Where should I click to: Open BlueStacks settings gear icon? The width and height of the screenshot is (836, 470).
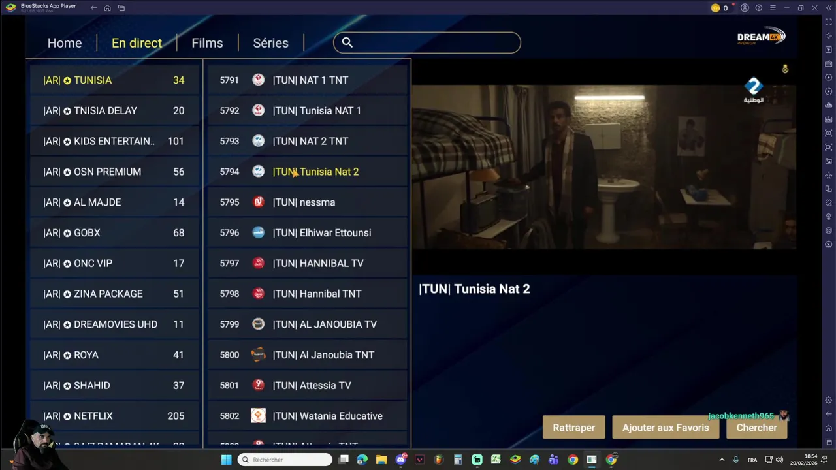pyautogui.click(x=829, y=400)
